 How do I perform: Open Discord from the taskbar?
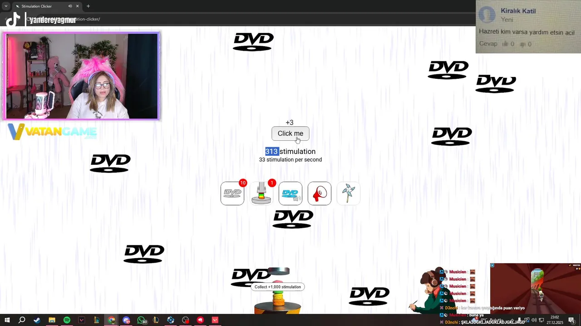(126, 321)
